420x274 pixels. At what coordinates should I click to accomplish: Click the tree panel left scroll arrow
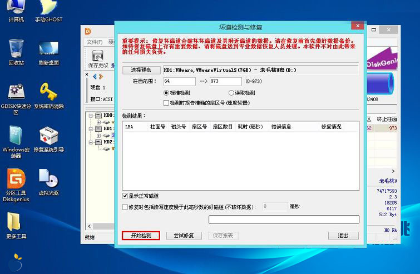click(x=90, y=226)
